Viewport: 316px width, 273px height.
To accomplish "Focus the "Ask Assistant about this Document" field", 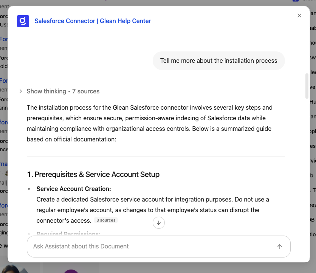I will click(x=151, y=247).
